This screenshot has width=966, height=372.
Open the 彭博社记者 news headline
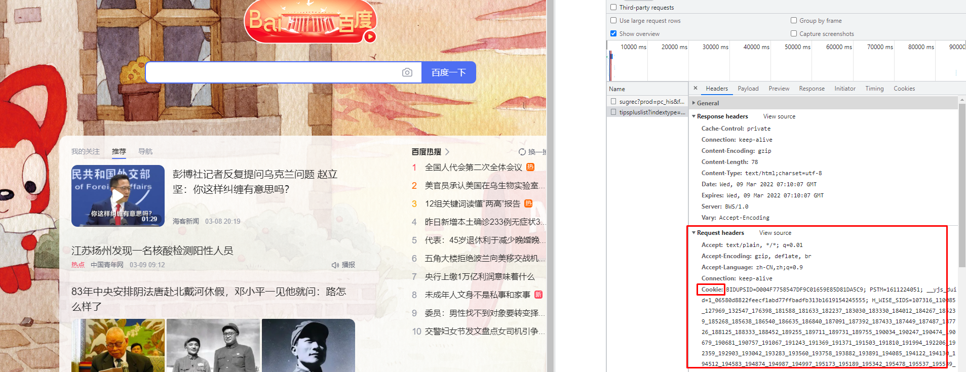click(x=255, y=182)
